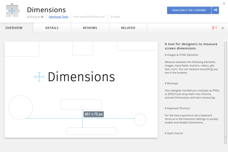The height and width of the screenshot is (152, 228).
Task: Switch to the Details tab
Action: [52, 28]
